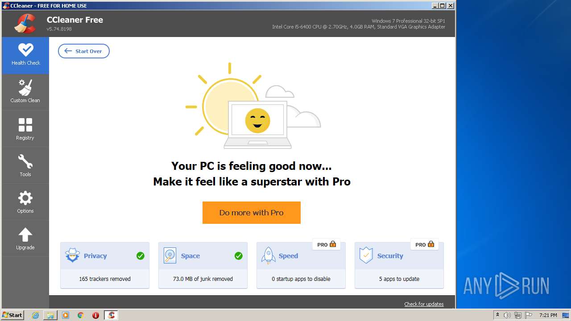
Task: Open the Registry cleaner section
Action: pos(25,129)
